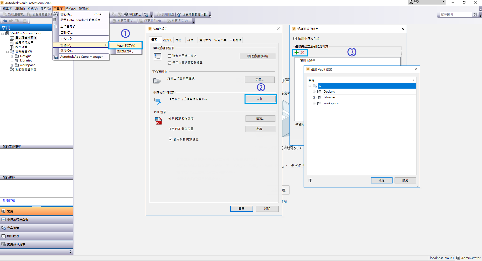Click the App Store Manager cart icon in menu
The width and height of the screenshot is (482, 261).
(x=56, y=57)
